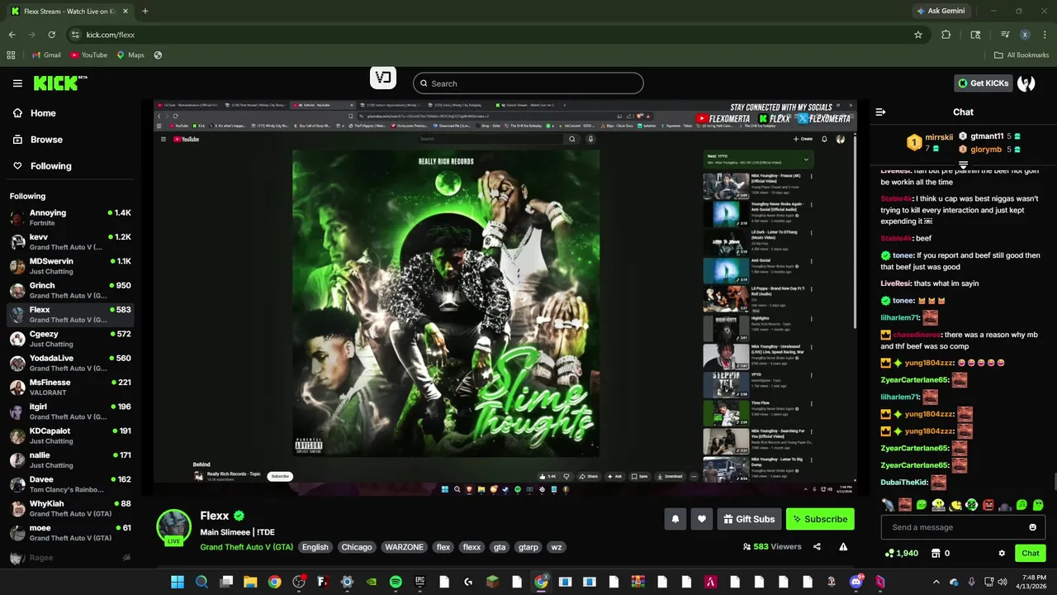Click the green Subscribe button
The image size is (1057, 595).
pos(820,519)
